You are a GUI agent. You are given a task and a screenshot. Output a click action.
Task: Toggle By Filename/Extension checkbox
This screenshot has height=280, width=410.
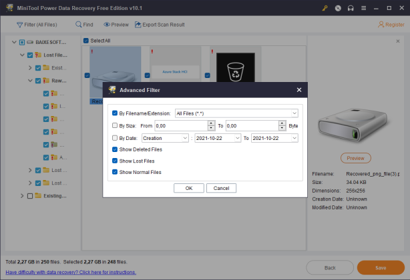115,113
